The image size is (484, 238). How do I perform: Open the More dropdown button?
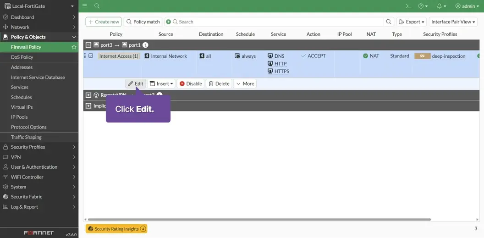pos(245,83)
